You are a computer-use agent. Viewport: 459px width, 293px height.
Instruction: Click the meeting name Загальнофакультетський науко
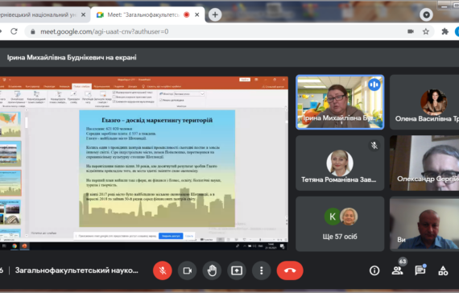pos(76,270)
